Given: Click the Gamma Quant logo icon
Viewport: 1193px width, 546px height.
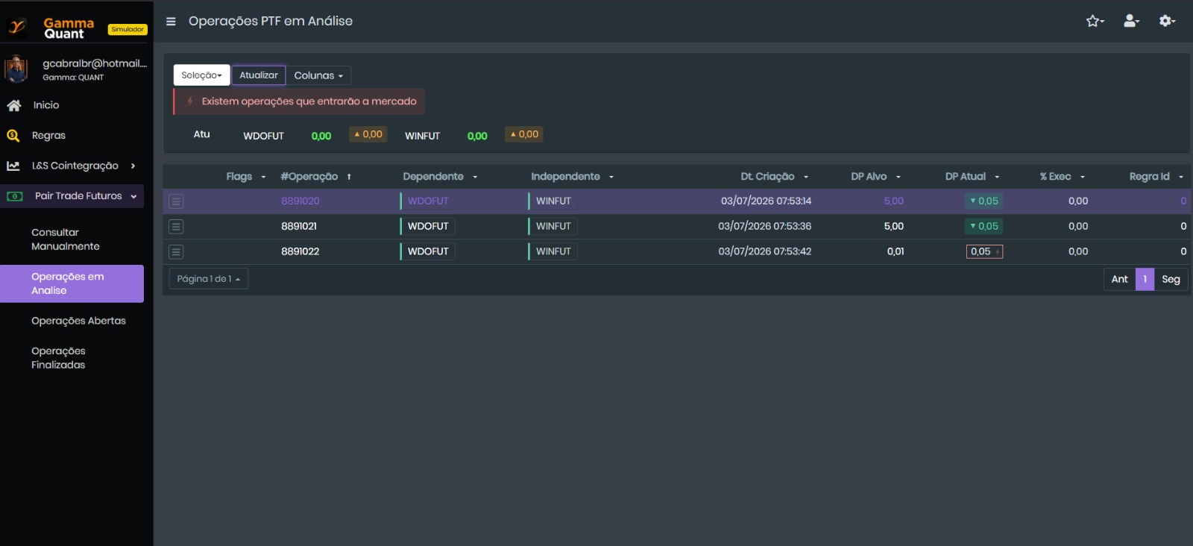Looking at the screenshot, I should coord(16,28).
